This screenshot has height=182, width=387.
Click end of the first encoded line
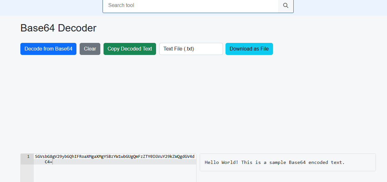(194, 157)
